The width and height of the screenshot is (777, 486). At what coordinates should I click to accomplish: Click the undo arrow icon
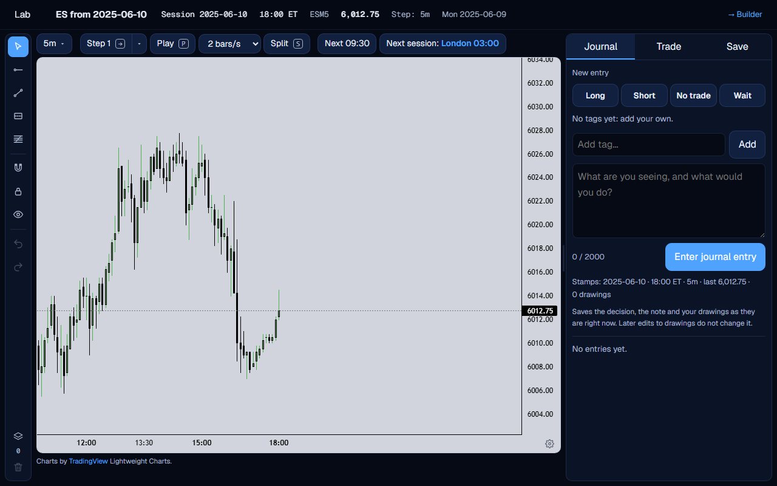pos(18,244)
